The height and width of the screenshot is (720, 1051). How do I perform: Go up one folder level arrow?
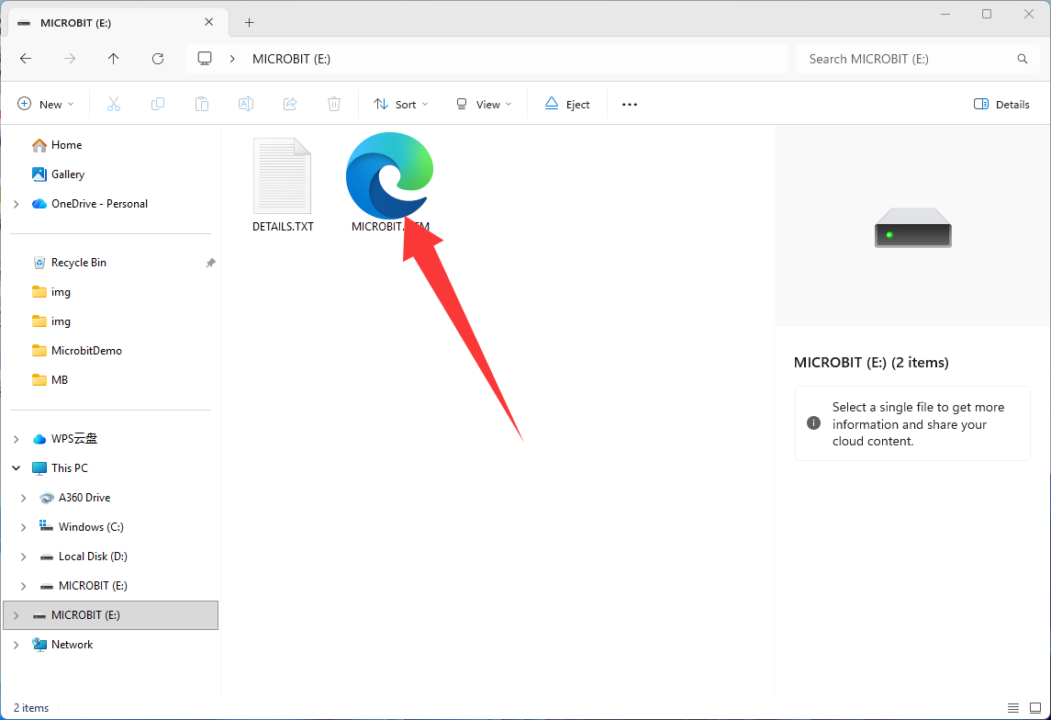coord(113,59)
